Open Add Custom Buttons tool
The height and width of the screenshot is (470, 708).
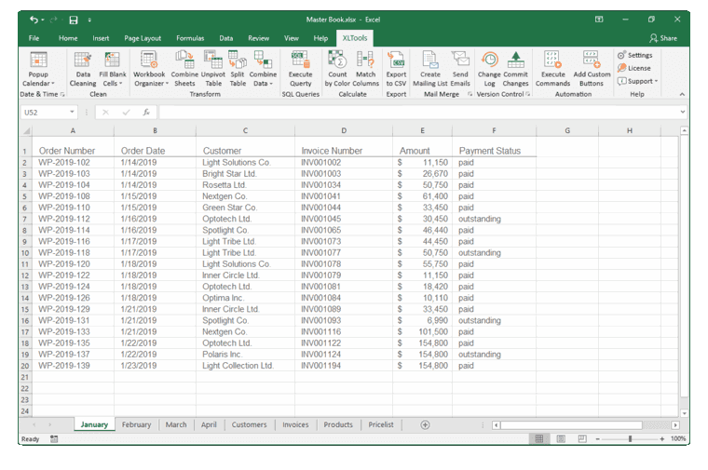(x=592, y=69)
